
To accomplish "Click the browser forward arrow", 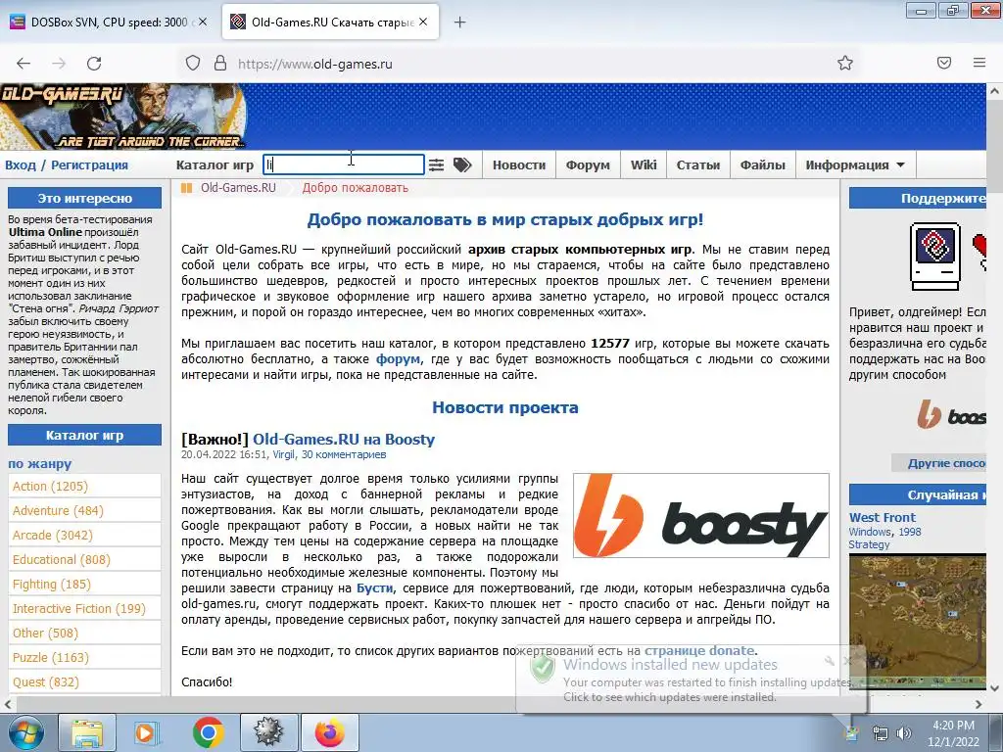I will click(x=59, y=64).
